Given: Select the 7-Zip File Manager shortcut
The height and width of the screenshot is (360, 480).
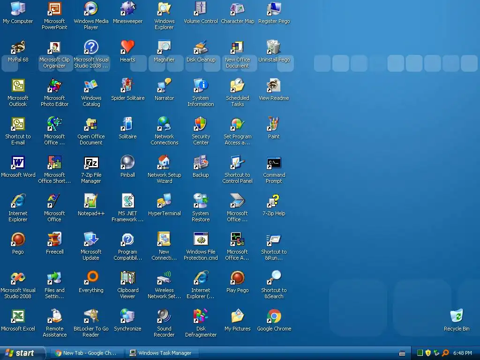Looking at the screenshot, I should (91, 162).
